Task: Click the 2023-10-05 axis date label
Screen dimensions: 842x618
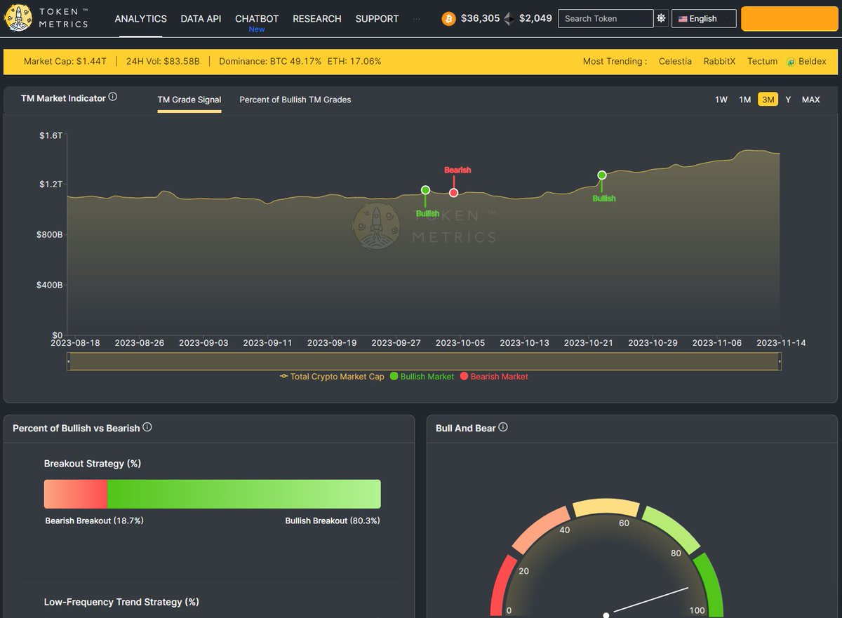Action: (x=460, y=343)
